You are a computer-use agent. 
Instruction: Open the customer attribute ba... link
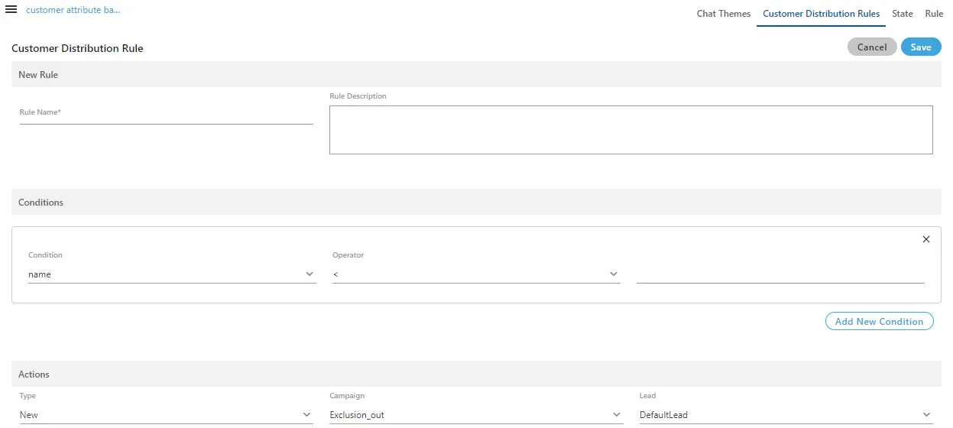click(x=73, y=10)
